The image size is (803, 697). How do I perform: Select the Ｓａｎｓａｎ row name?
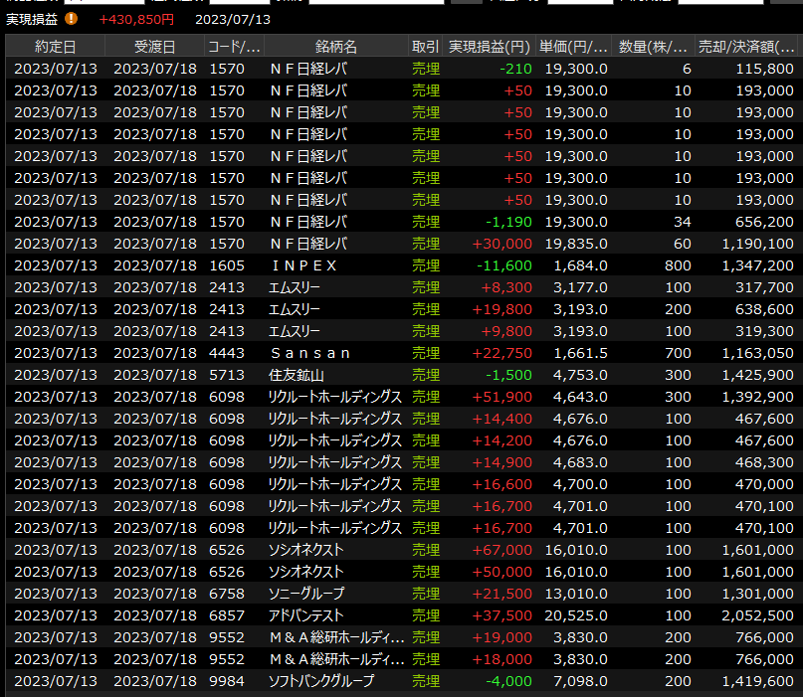point(310,353)
